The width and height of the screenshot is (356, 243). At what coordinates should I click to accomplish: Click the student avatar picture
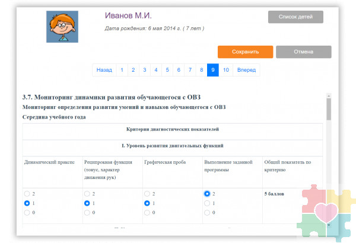coord(62,26)
